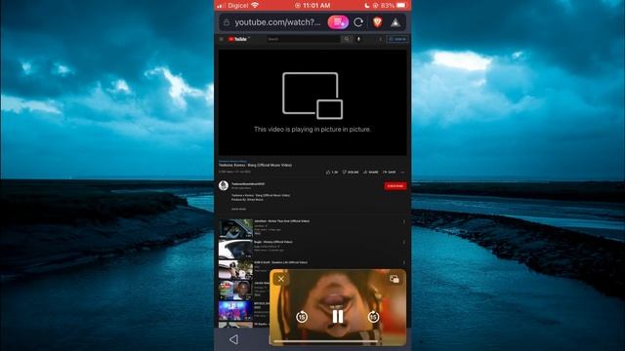The width and height of the screenshot is (625, 351).
Task: Close the picture-in-picture window
Action: (x=281, y=279)
